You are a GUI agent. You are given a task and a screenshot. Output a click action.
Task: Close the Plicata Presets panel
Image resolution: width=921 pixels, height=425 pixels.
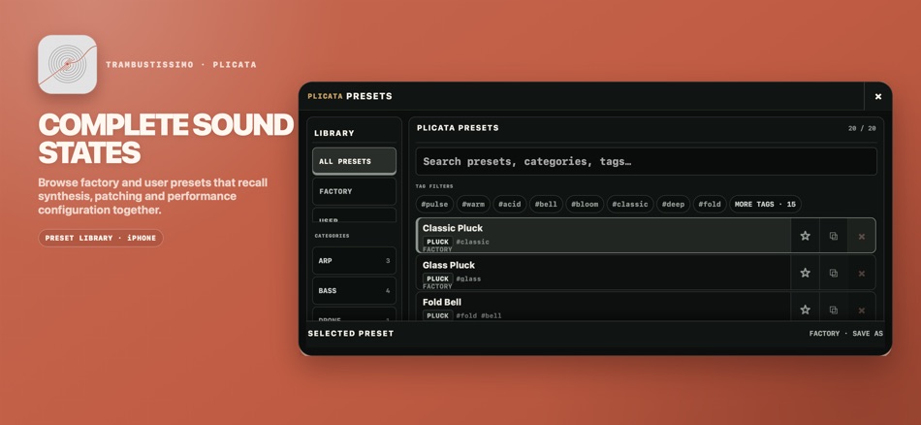[x=877, y=96]
